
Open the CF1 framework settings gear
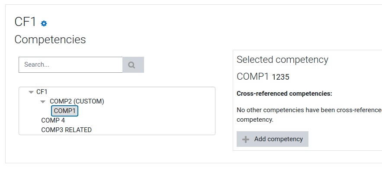point(44,23)
